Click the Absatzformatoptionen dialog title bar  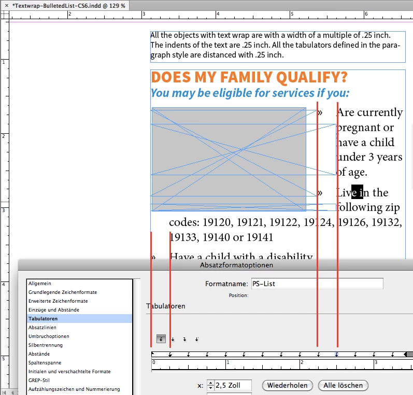[x=216, y=265]
